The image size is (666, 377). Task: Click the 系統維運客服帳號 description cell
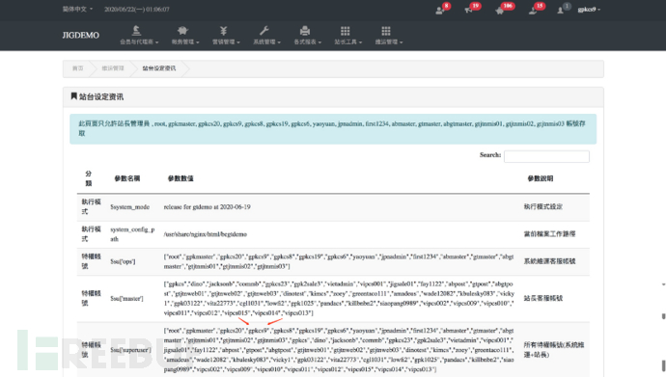[x=549, y=261]
